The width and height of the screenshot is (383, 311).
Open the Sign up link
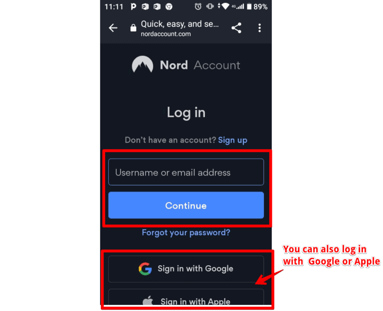[x=232, y=140]
